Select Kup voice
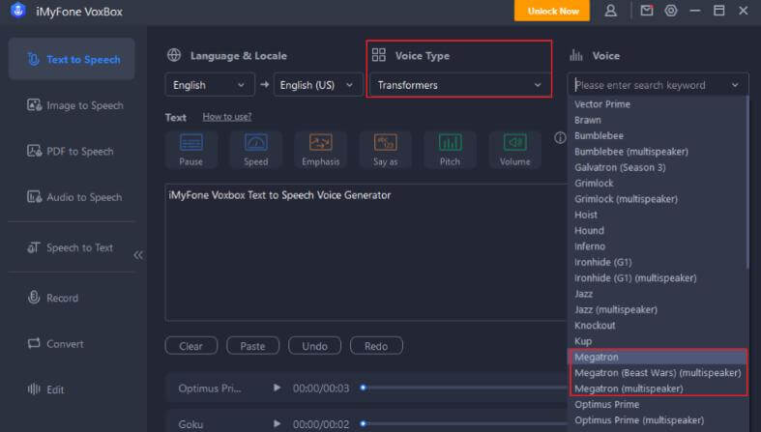The height and width of the screenshot is (432, 761). pyautogui.click(x=658, y=341)
